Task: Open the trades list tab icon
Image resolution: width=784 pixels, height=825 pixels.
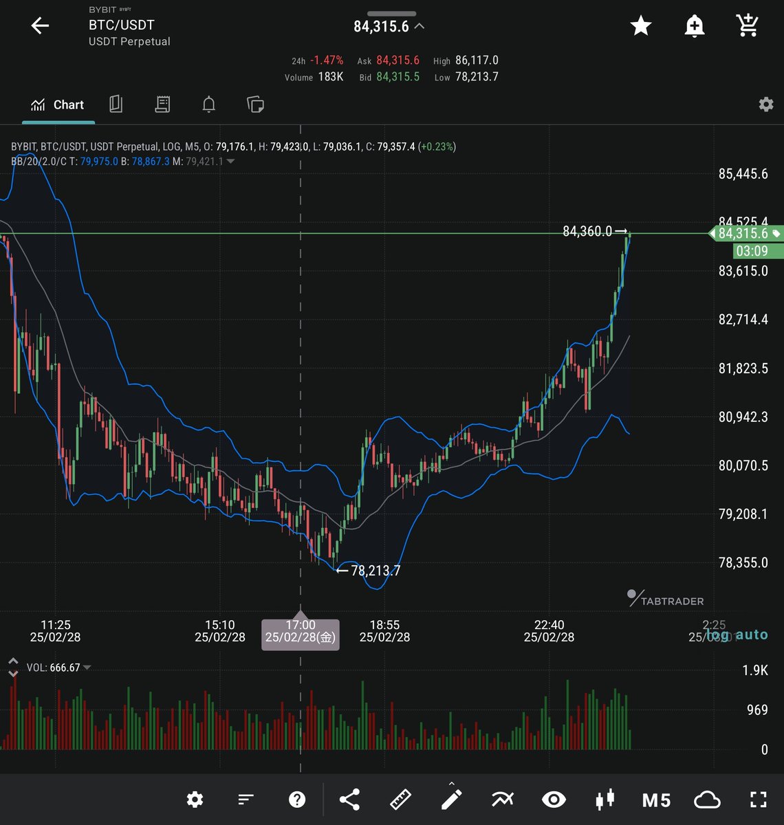Action: [162, 104]
